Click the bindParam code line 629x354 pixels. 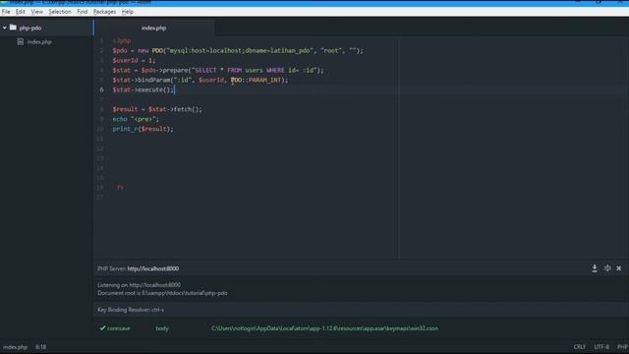pyautogui.click(x=200, y=81)
